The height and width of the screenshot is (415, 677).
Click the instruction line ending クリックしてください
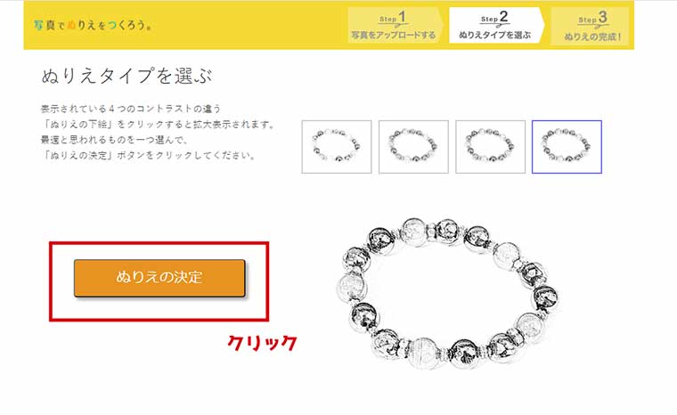149,156
